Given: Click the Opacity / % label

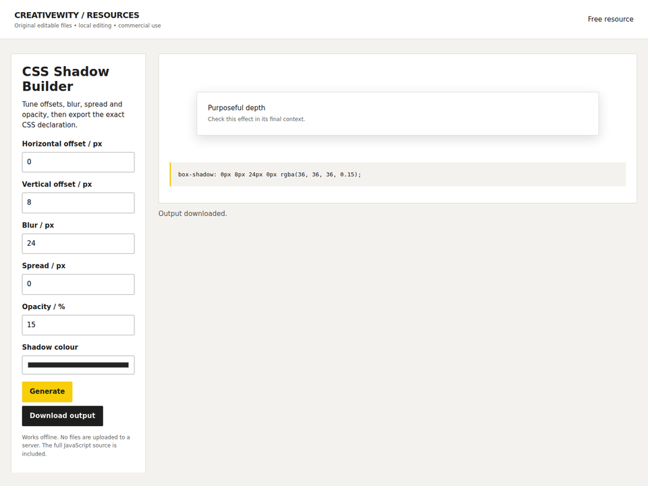Looking at the screenshot, I should [43, 306].
